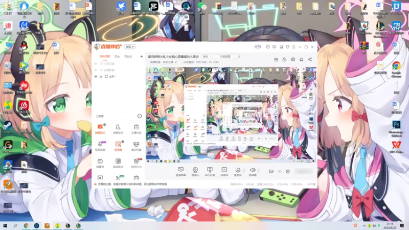
Task: Start the 全民乐PK tool
Action: pyautogui.click(x=136, y=163)
